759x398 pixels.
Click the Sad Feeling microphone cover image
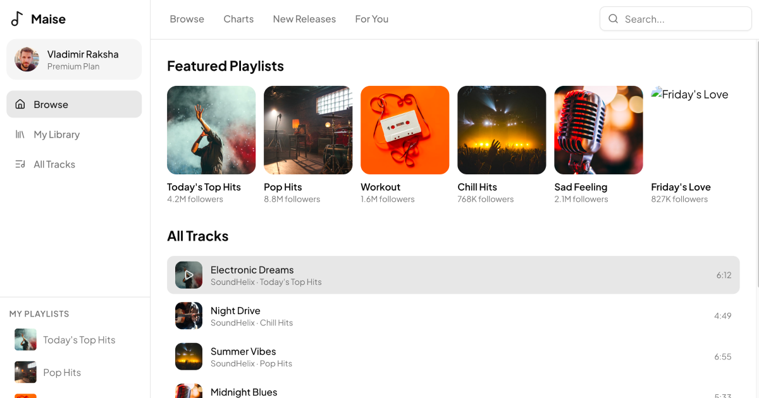[x=598, y=130]
